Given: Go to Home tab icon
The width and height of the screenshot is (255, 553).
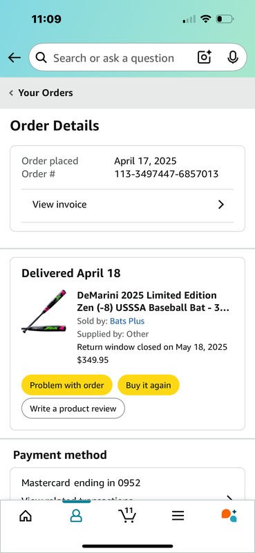Looking at the screenshot, I should click(26, 516).
